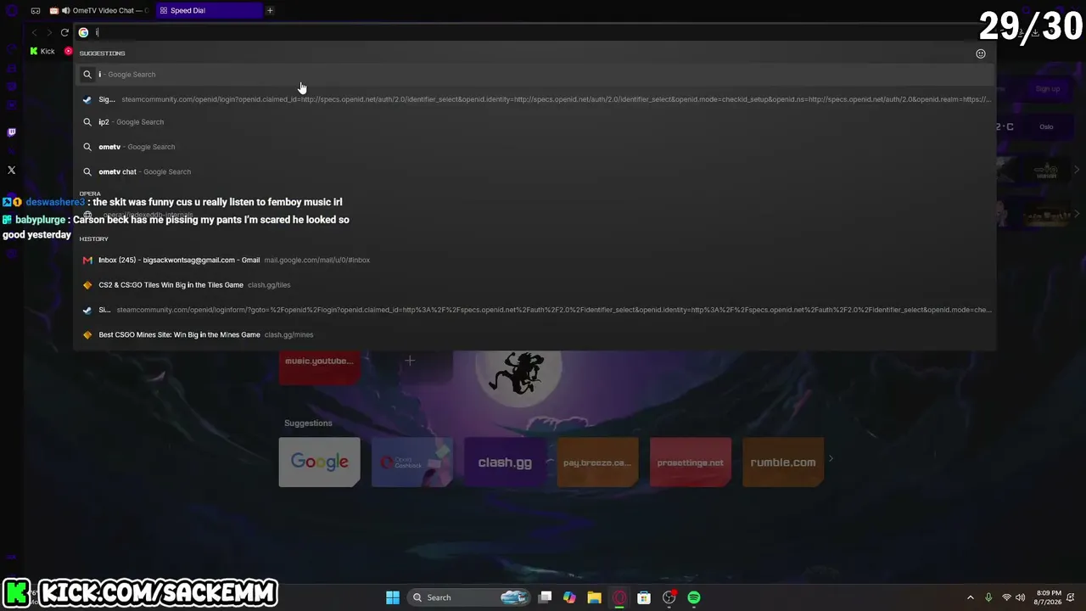This screenshot has height=611, width=1086.
Task: Open File Explorer from the taskbar
Action: click(594, 597)
